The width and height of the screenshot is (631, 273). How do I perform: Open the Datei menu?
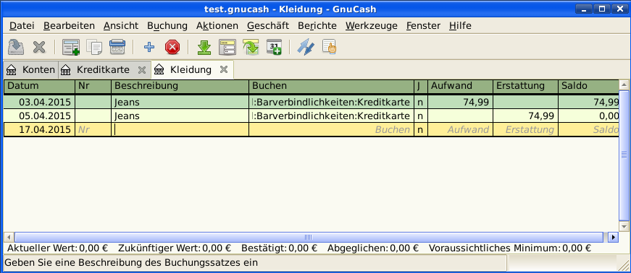click(22, 26)
